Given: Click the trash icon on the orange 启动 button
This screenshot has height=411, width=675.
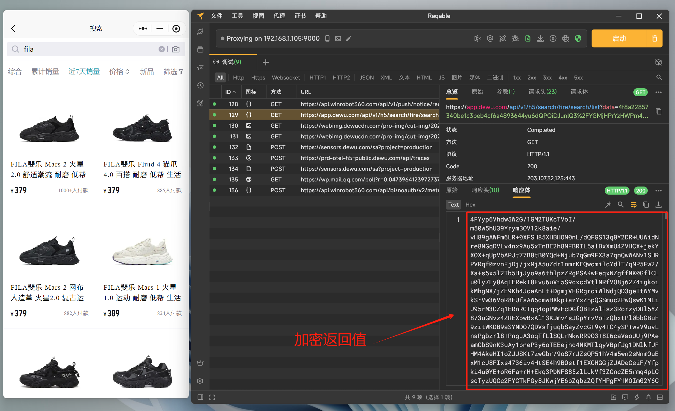Looking at the screenshot, I should 655,39.
